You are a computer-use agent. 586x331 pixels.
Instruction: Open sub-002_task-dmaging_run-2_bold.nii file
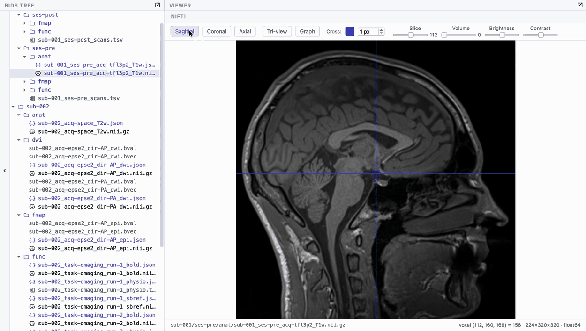tap(97, 324)
